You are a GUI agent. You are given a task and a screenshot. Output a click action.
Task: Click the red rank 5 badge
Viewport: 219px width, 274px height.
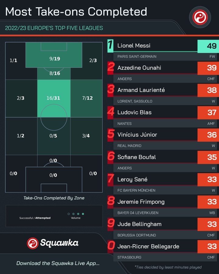tap(111, 135)
